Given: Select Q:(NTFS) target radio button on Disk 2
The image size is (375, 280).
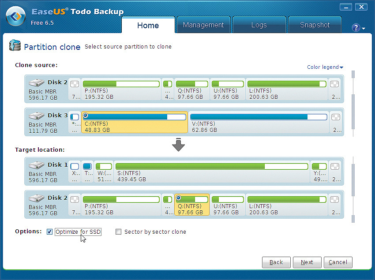Looking at the screenshot, I should (x=178, y=198).
